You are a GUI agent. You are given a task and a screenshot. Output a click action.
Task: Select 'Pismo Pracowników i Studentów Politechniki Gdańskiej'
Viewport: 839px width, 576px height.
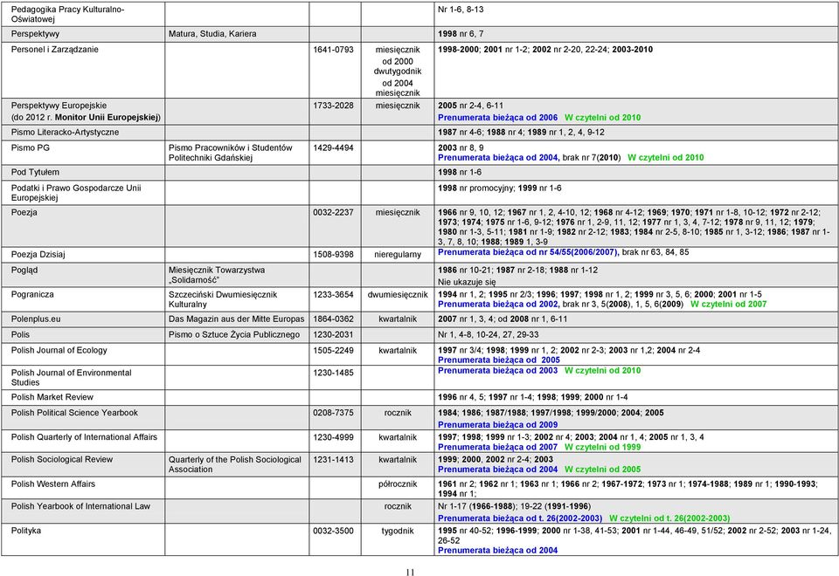[231, 153]
